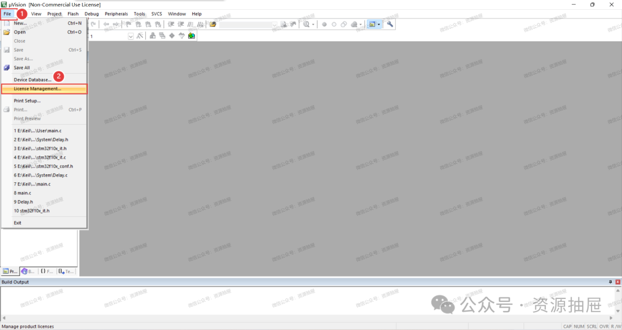Launch Pack Installer icon
The height and width of the screenshot is (330, 622).
192,36
